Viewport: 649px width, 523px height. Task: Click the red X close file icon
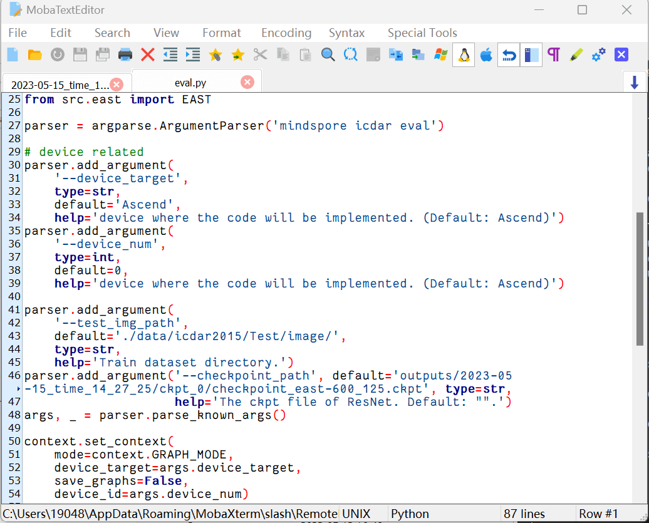tap(148, 54)
